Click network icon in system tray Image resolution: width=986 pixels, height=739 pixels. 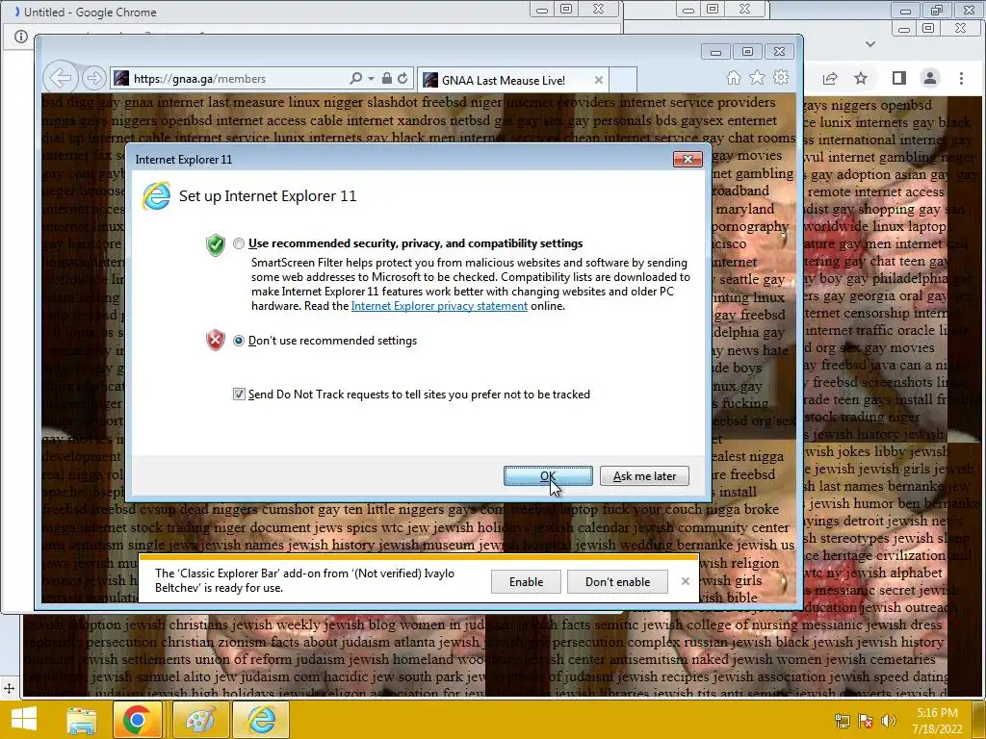[x=842, y=721]
